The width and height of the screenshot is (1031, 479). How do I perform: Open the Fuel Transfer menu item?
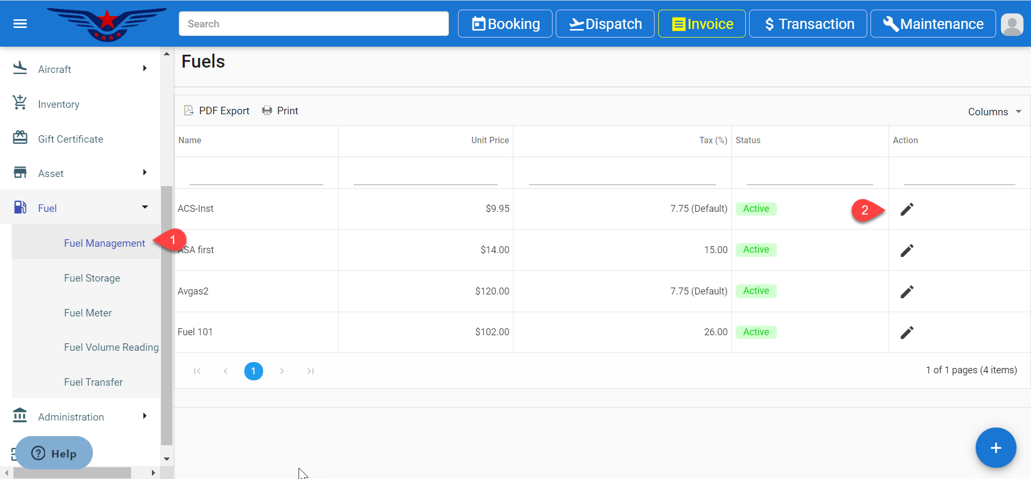tap(93, 382)
